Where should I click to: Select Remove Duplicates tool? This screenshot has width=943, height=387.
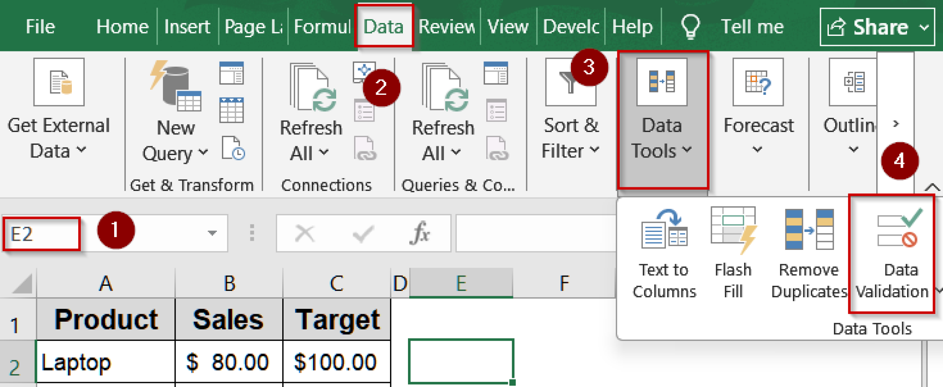809,229
